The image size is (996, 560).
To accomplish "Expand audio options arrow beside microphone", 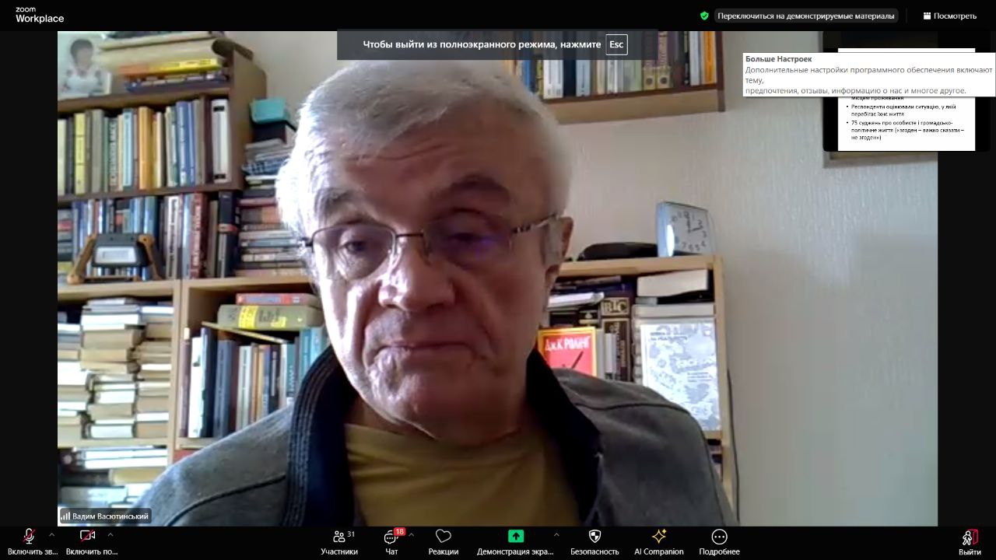I will pyautogui.click(x=52, y=535).
